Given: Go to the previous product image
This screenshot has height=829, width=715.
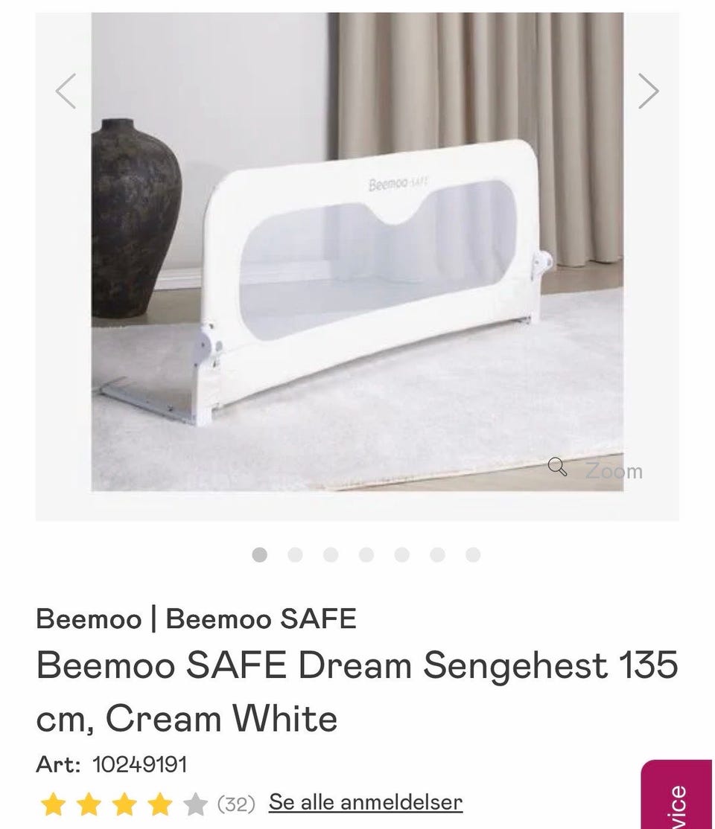Looking at the screenshot, I should click(x=66, y=91).
